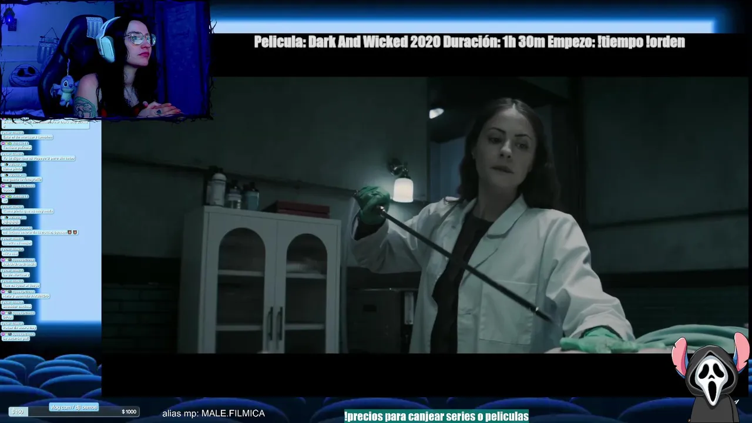Click the streamer webcam overlay

105,59
